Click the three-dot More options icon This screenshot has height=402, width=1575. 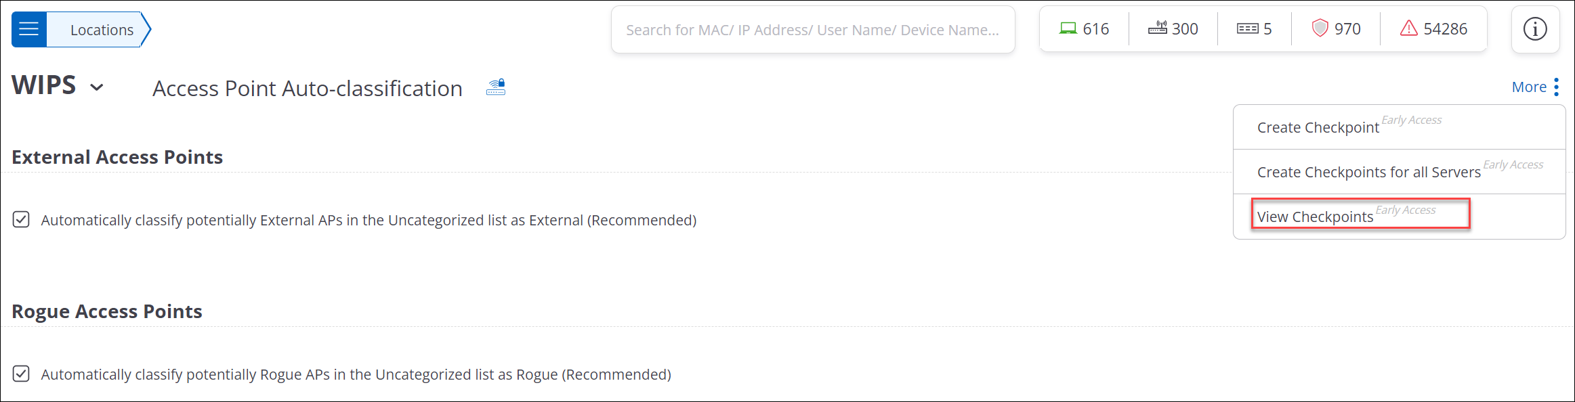pos(1557,87)
